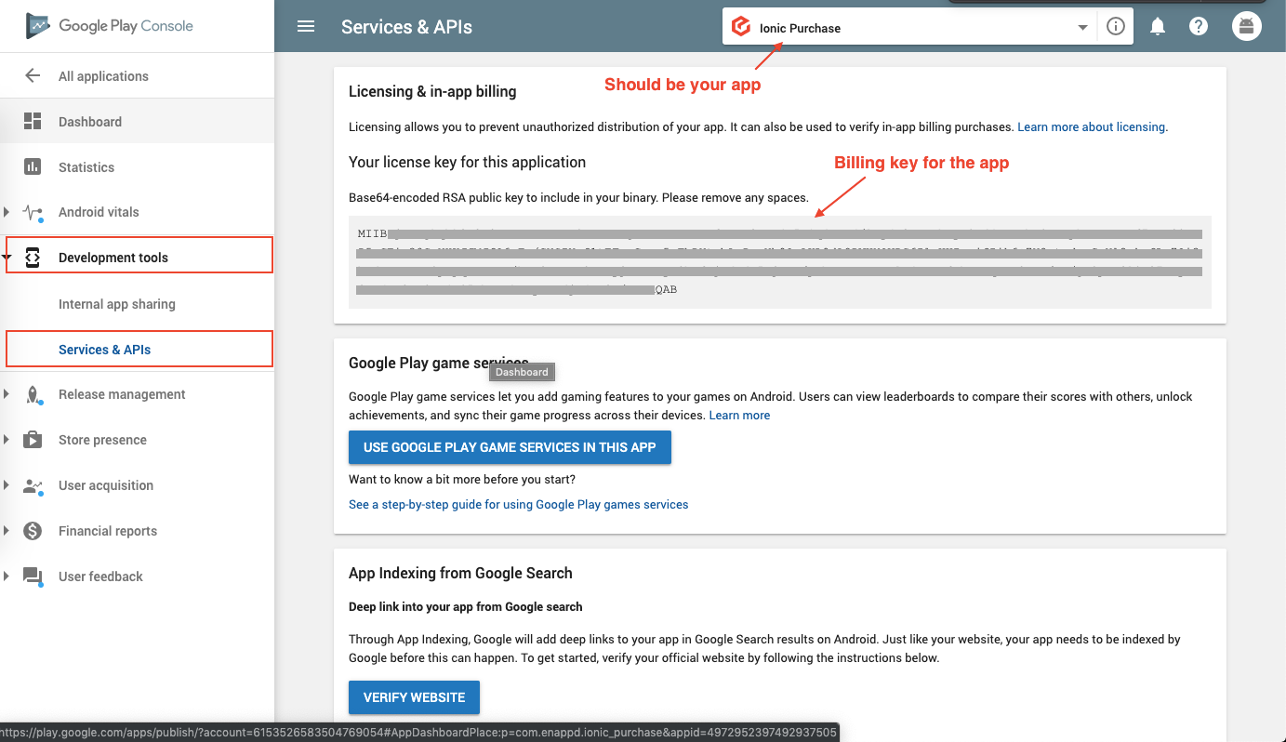Click the User feedback chat icon
Screen dimensions: 1286x742
tap(33, 577)
